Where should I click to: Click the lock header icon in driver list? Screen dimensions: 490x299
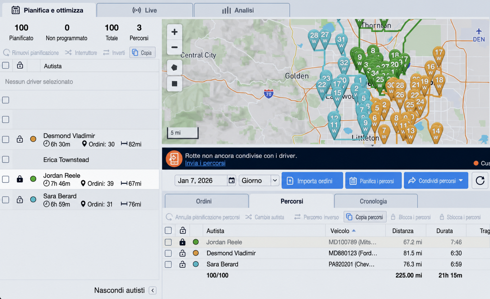(20, 65)
